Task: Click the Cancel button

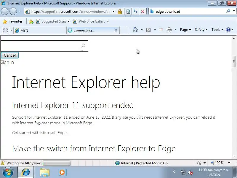Action: 10,55
